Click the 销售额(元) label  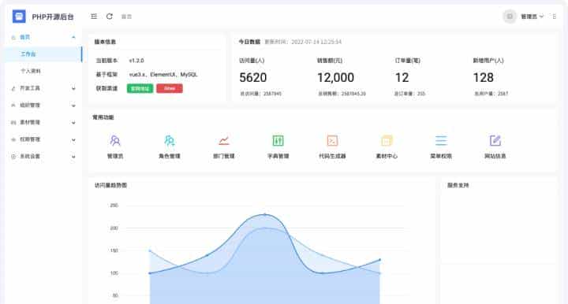(330, 61)
